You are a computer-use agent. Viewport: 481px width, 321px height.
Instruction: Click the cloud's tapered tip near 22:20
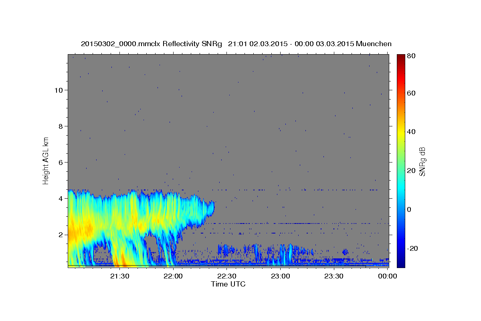[210, 209]
